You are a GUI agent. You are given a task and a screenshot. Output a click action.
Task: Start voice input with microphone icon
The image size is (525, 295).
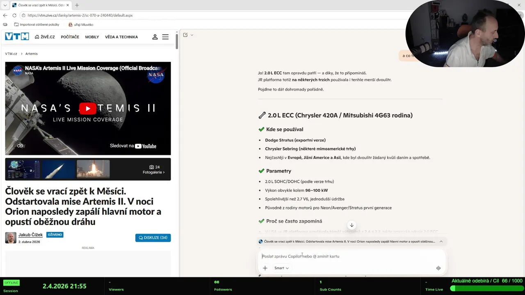pyautogui.click(x=438, y=268)
